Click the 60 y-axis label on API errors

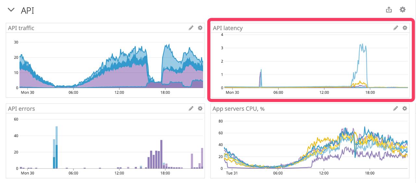coord(16,119)
